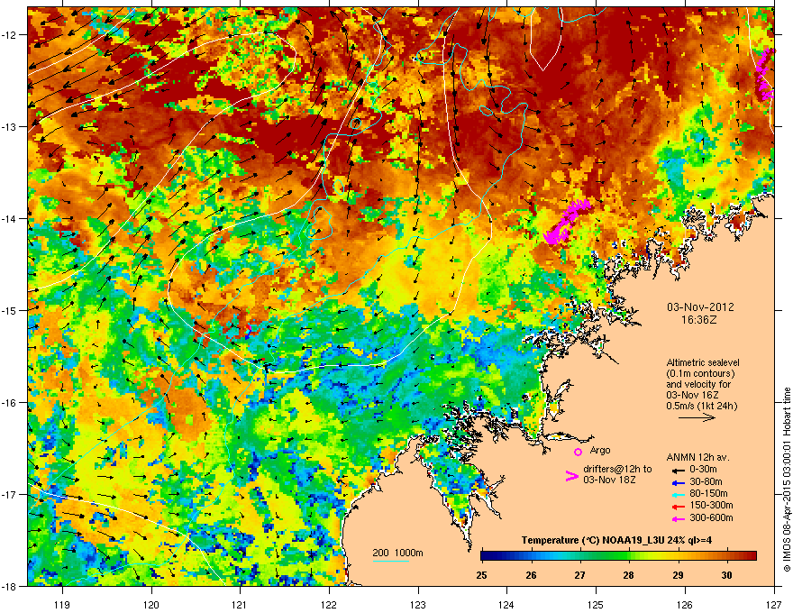
Task: Click the 'drifters@12h to' legend label
Action: pos(617,469)
